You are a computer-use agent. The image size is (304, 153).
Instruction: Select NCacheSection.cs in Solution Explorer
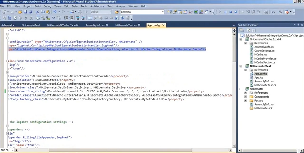click(264, 62)
